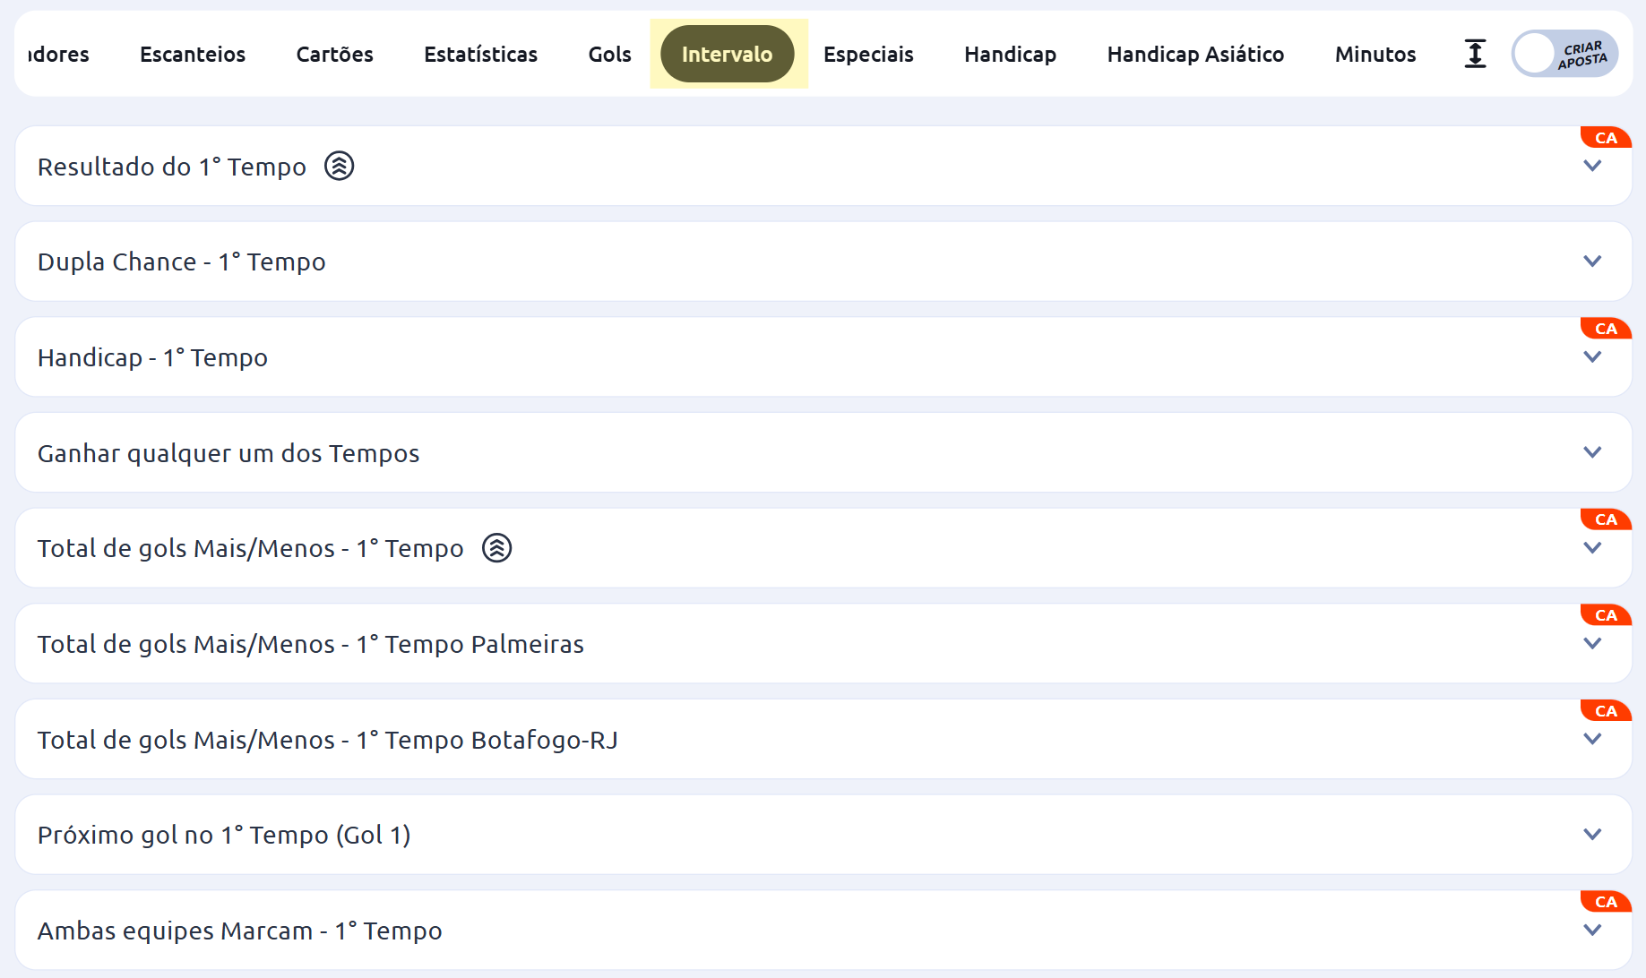Expand Ganhar qualquer um dos Tempos chevron

click(1592, 452)
